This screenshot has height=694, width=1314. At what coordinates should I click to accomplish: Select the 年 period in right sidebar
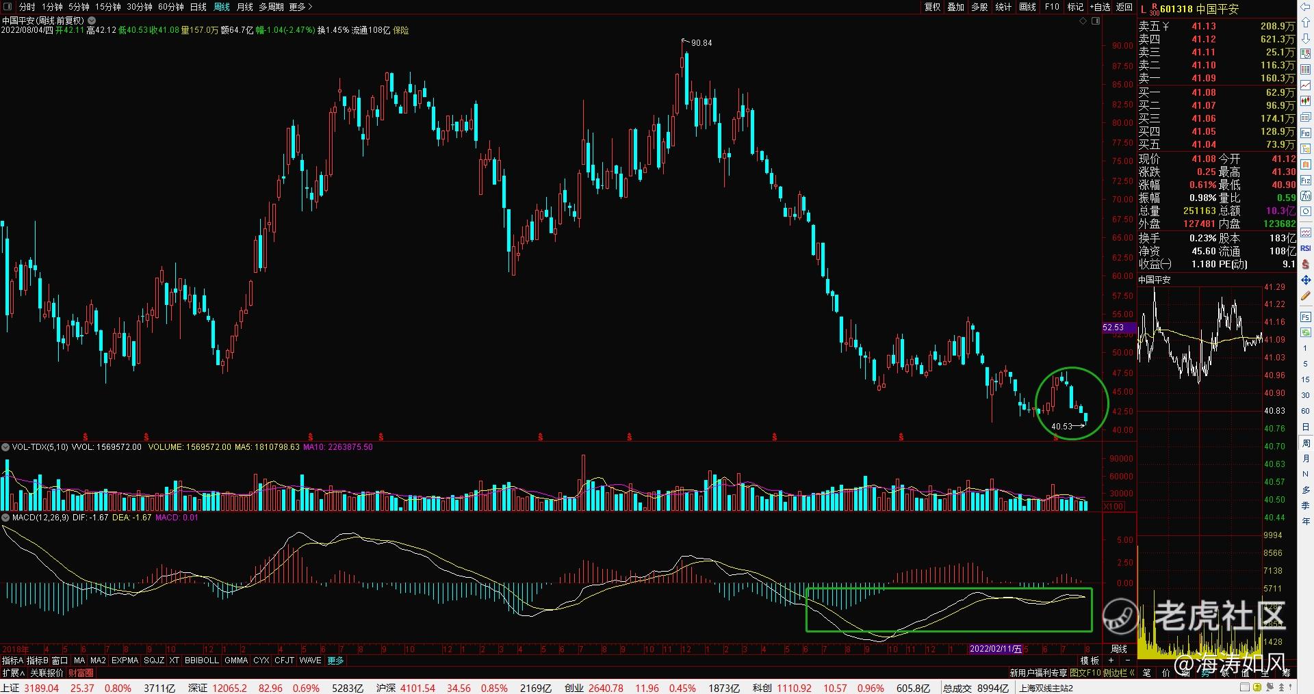tap(1305, 521)
